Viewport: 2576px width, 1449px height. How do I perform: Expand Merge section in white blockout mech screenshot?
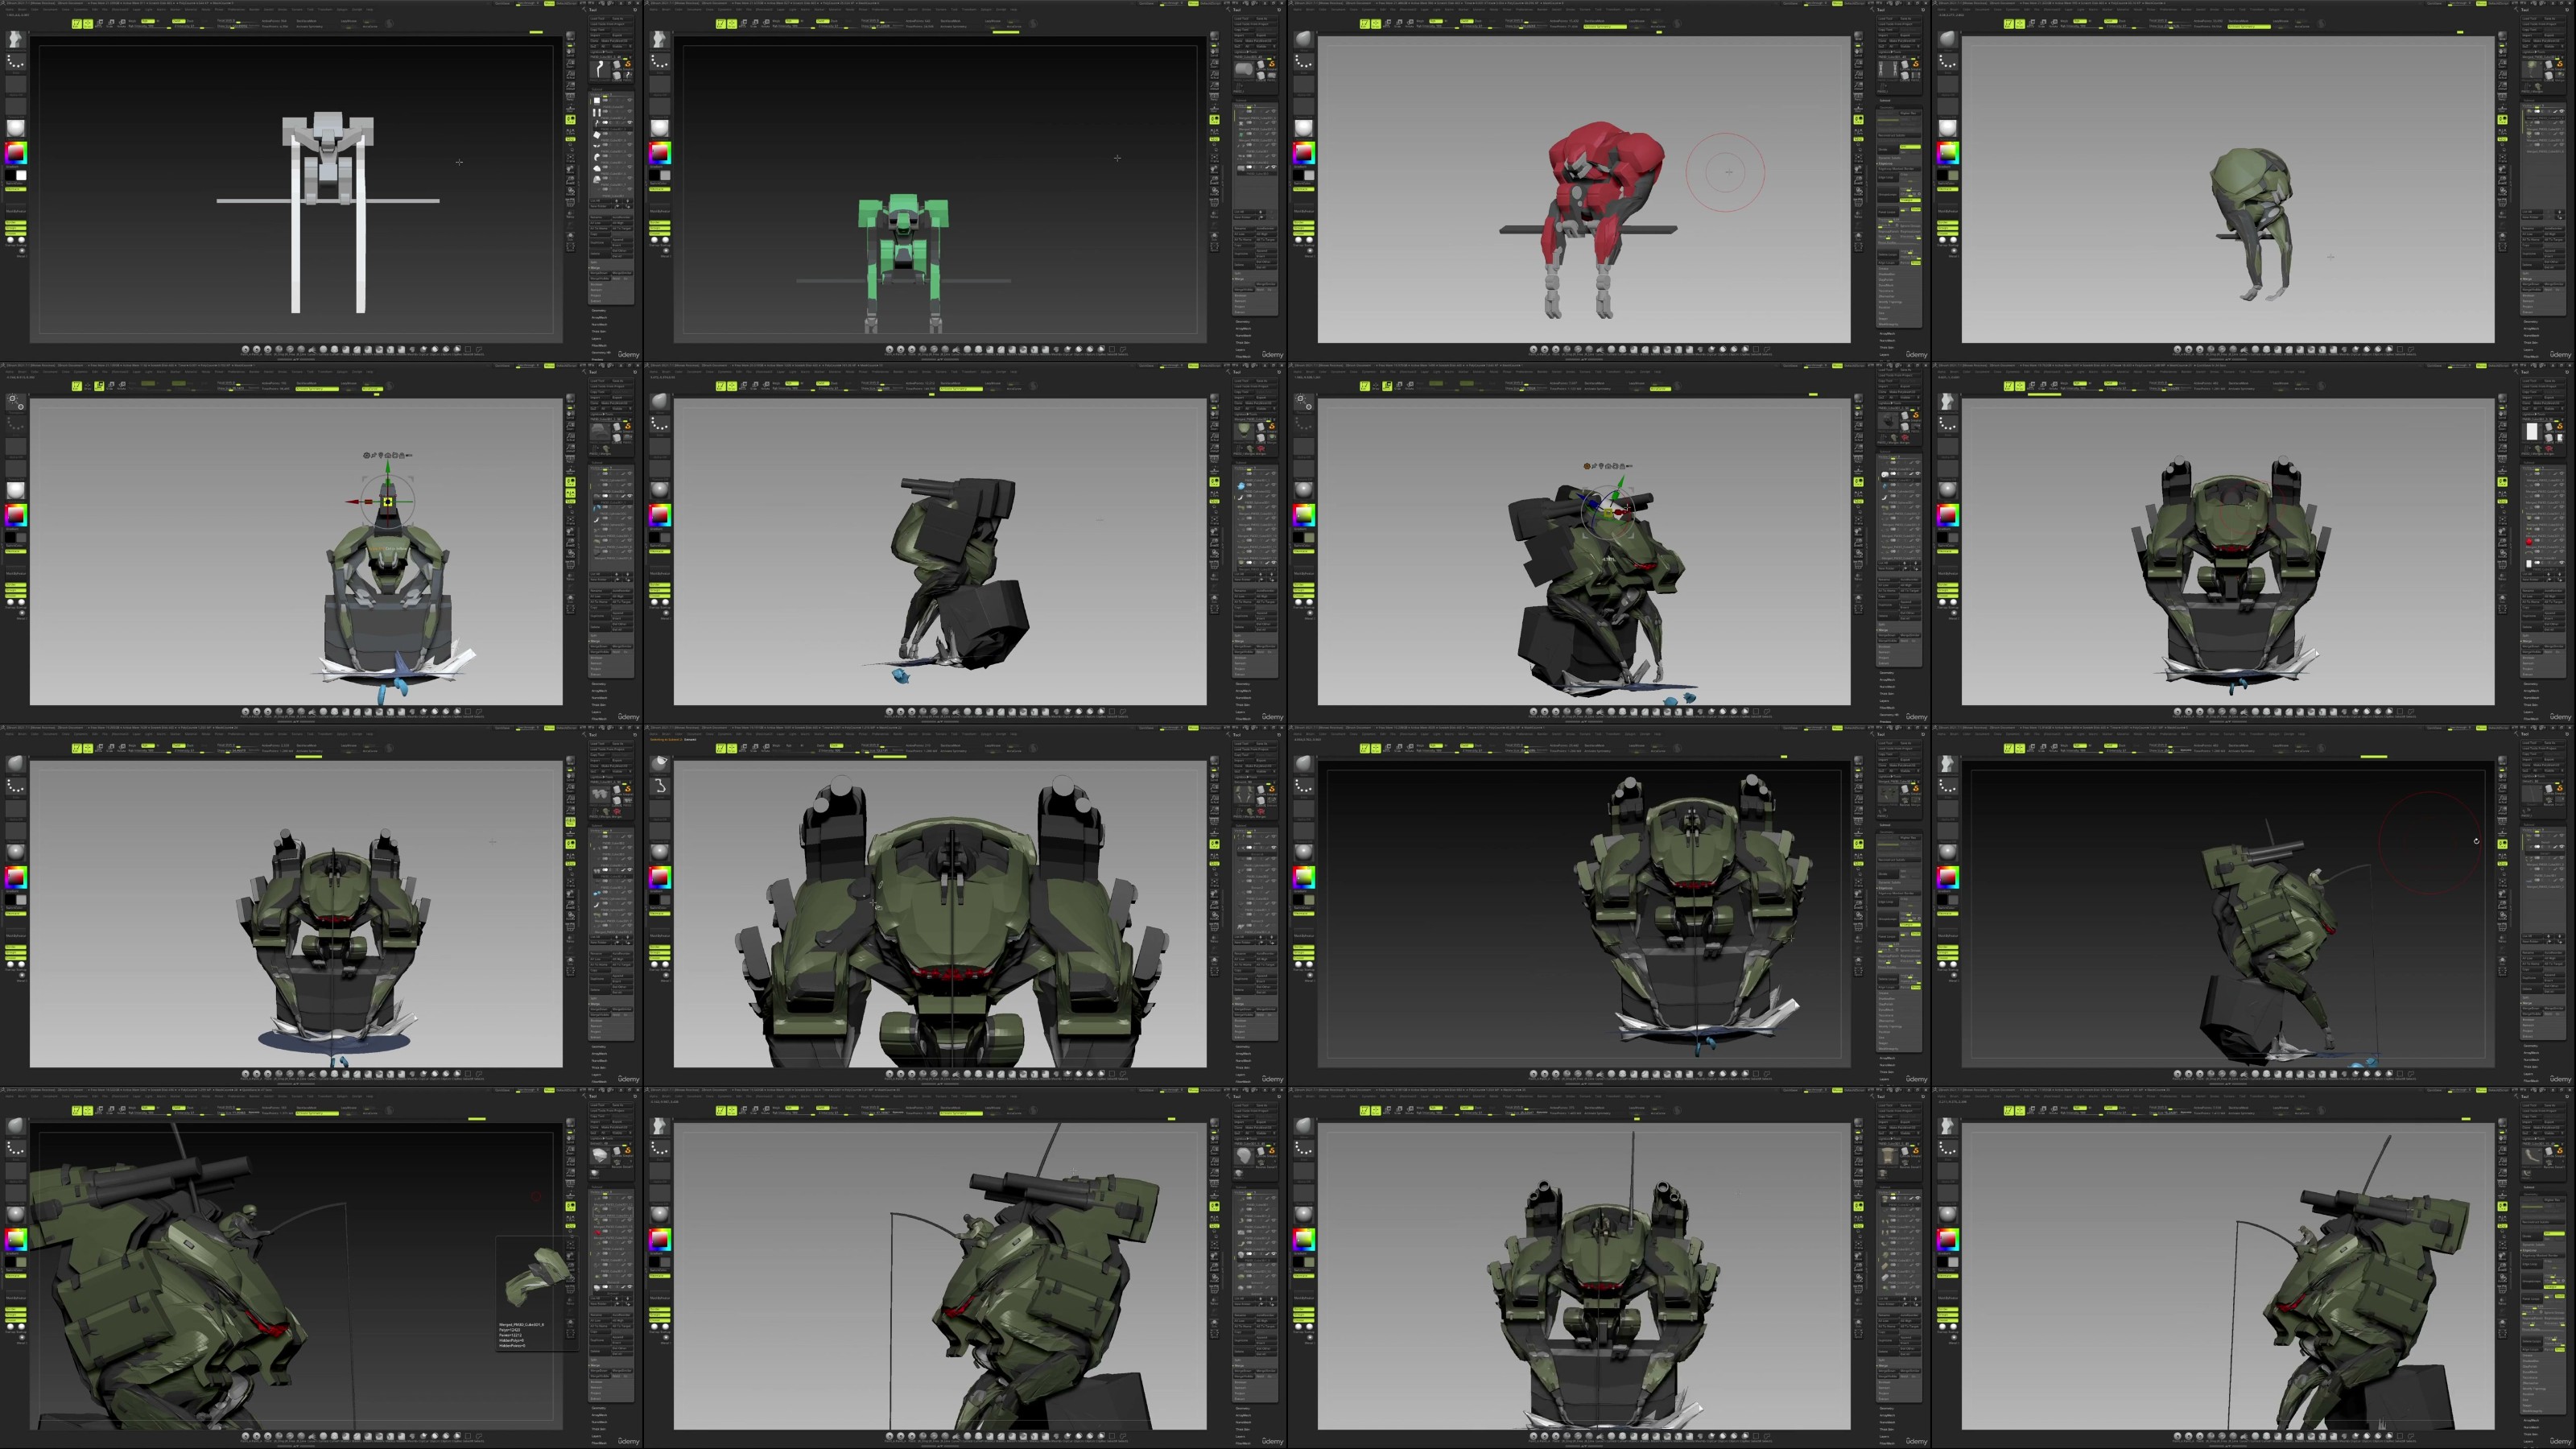click(x=596, y=268)
